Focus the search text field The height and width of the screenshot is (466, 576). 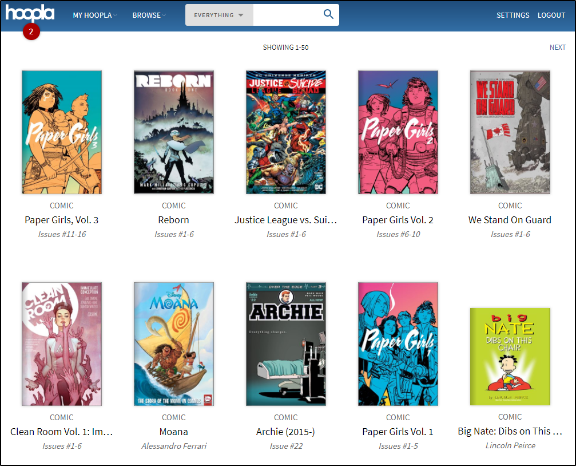287,15
